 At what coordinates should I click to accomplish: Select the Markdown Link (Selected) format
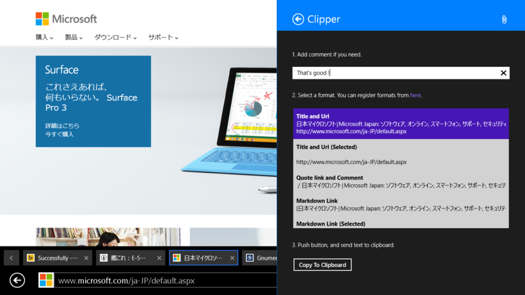[x=401, y=224]
